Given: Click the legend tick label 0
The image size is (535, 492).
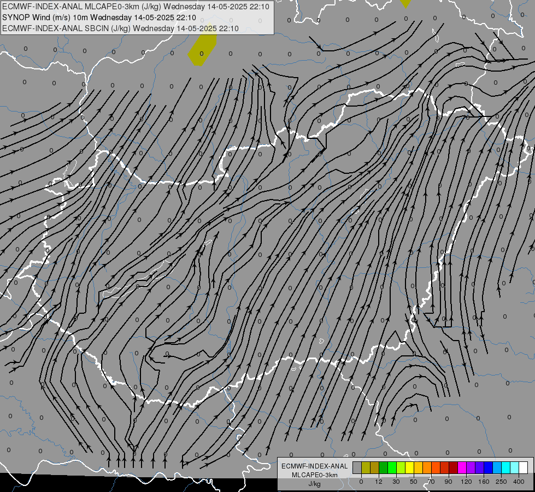Looking at the screenshot, I should 361,482.
